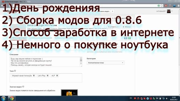Switch to 'Основная информация' tab
Image resolution: width=180 pixels, height=101 pixels.
[x=18, y=38]
